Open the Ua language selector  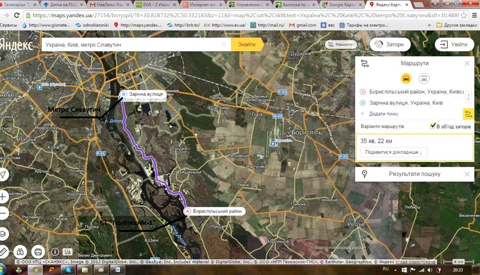tap(67, 252)
